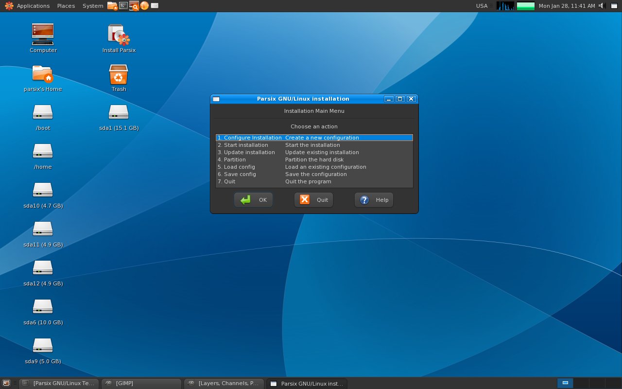Viewport: 622px width, 389px height.
Task: Select '2. Start installation' list row
Action: tap(314, 145)
